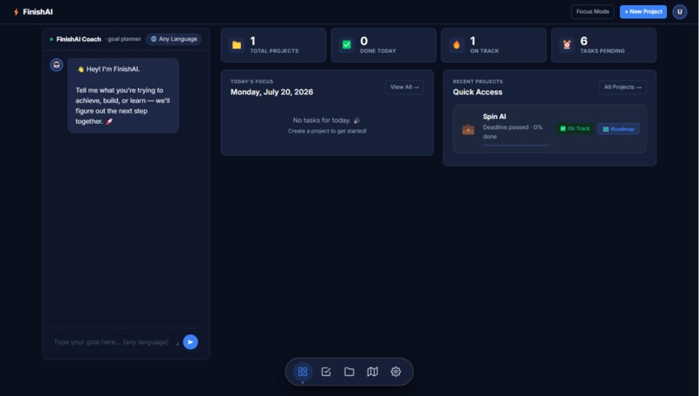Click the Done Today stat card
Viewport: 699px width, 396px height.
(383, 45)
